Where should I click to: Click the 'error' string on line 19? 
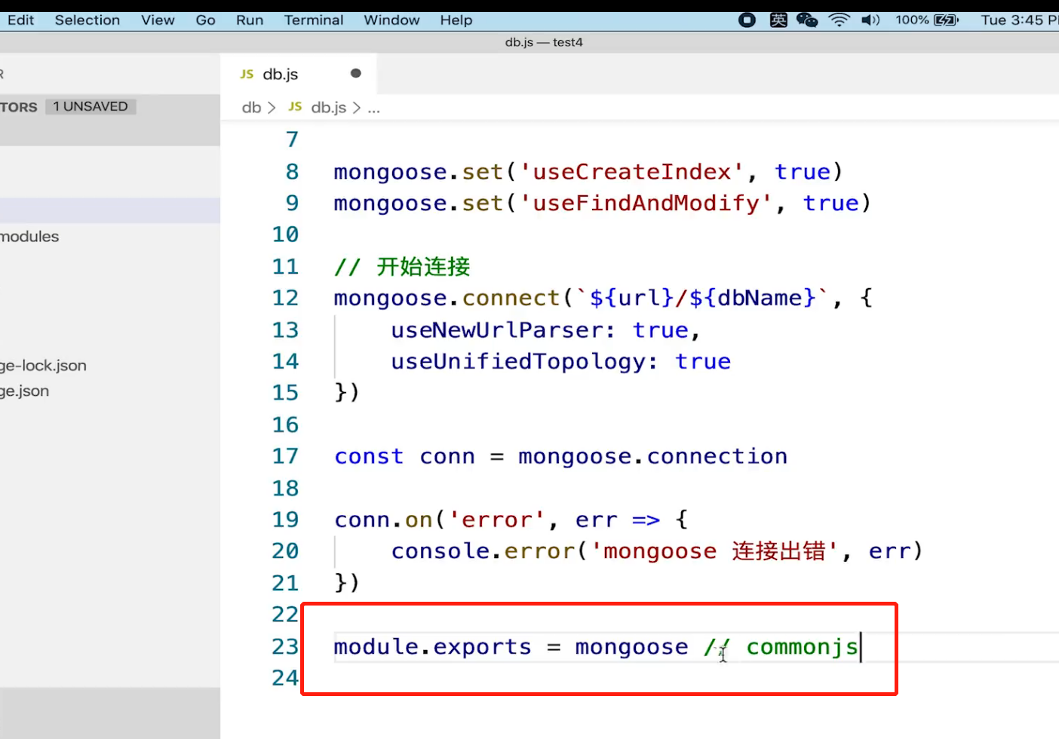(497, 520)
